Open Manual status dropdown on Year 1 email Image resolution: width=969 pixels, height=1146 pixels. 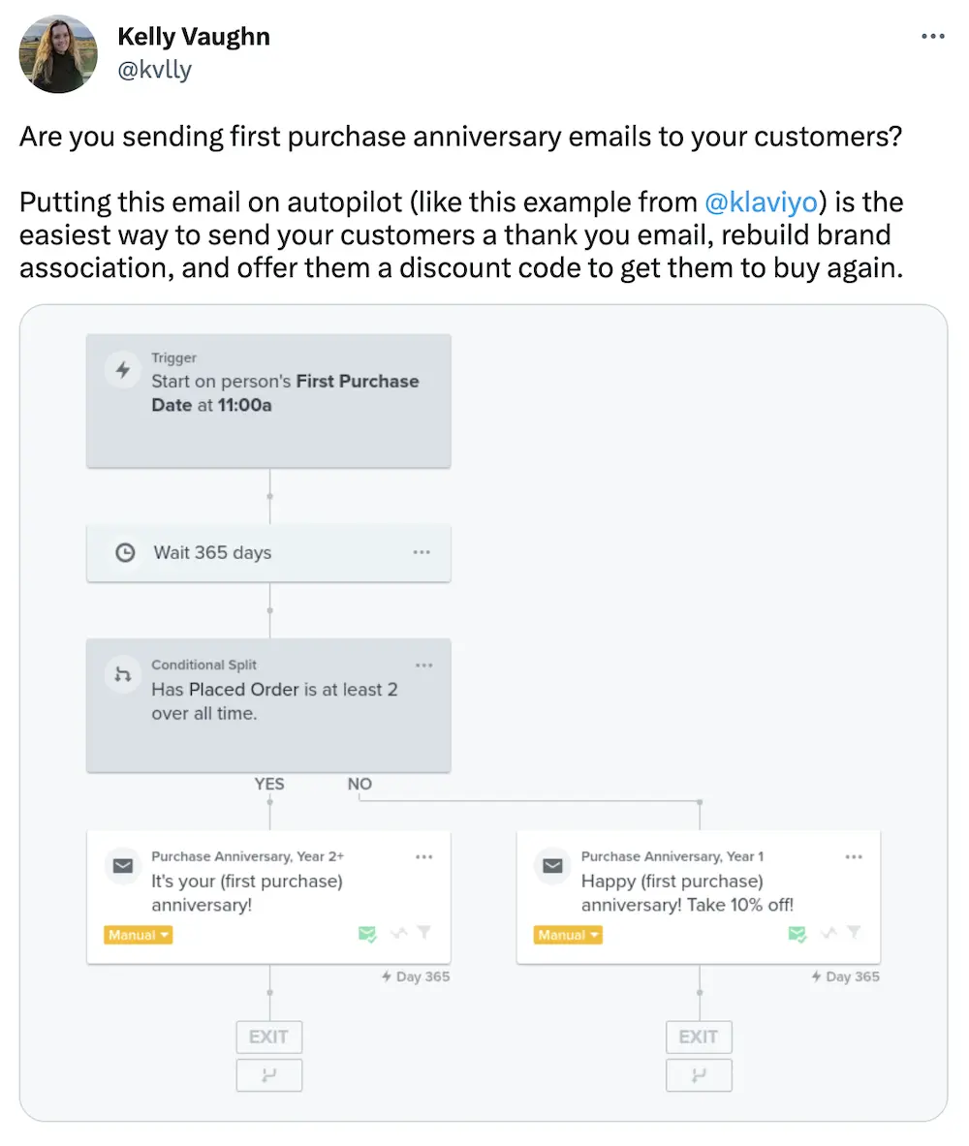(x=569, y=935)
